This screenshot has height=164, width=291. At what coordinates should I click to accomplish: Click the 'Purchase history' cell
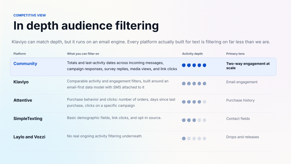(x=240, y=101)
